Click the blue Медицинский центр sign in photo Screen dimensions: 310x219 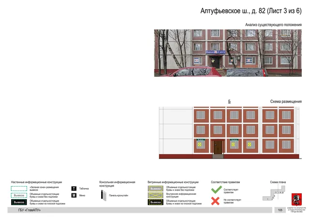[215, 52]
